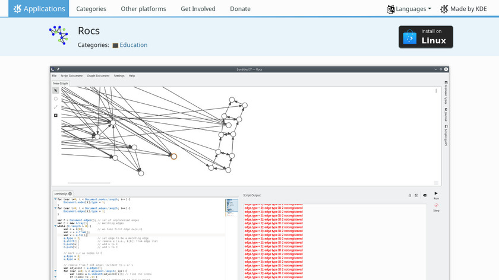
Task: Click the Education category icon
Action: point(115,46)
